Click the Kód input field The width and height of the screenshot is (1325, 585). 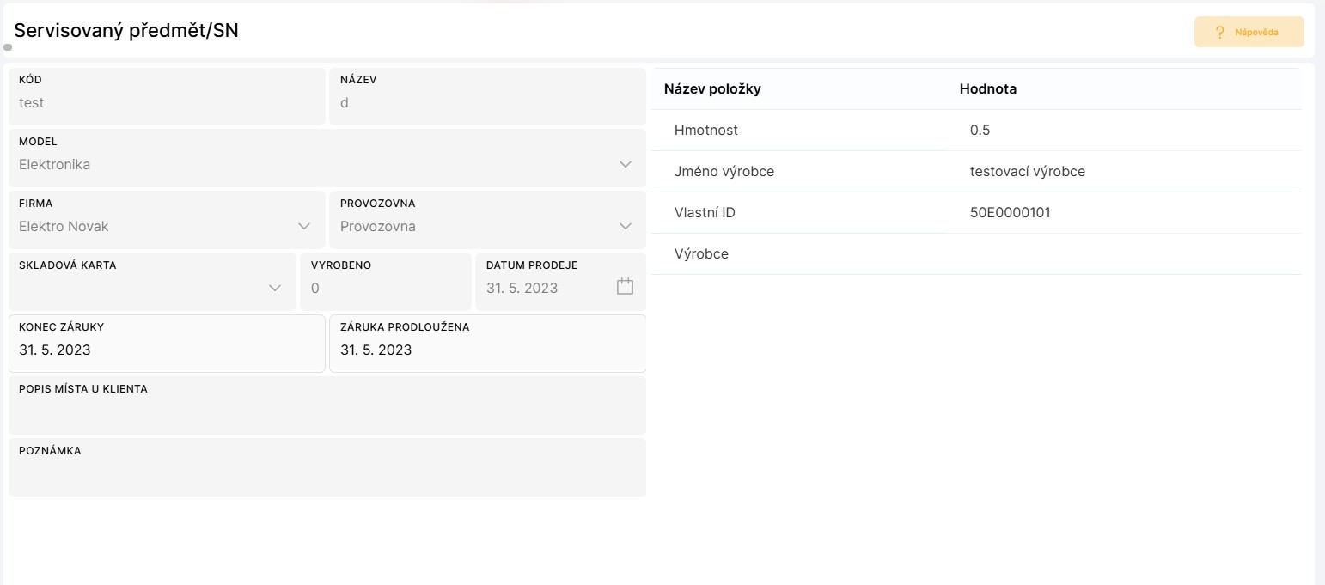[x=166, y=103]
